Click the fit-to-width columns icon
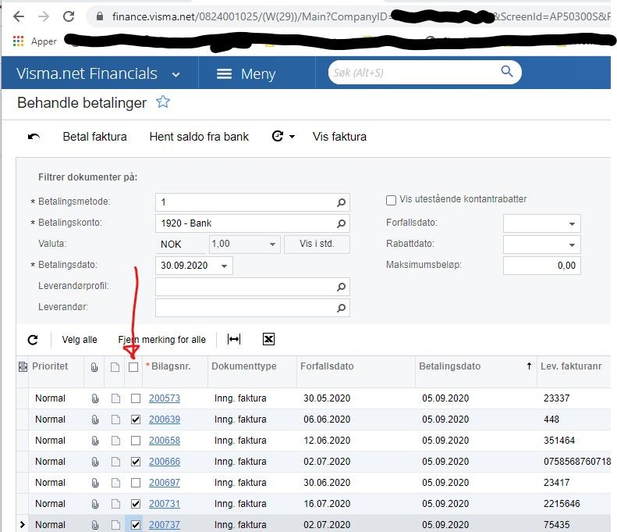The image size is (617, 532). 234,339
